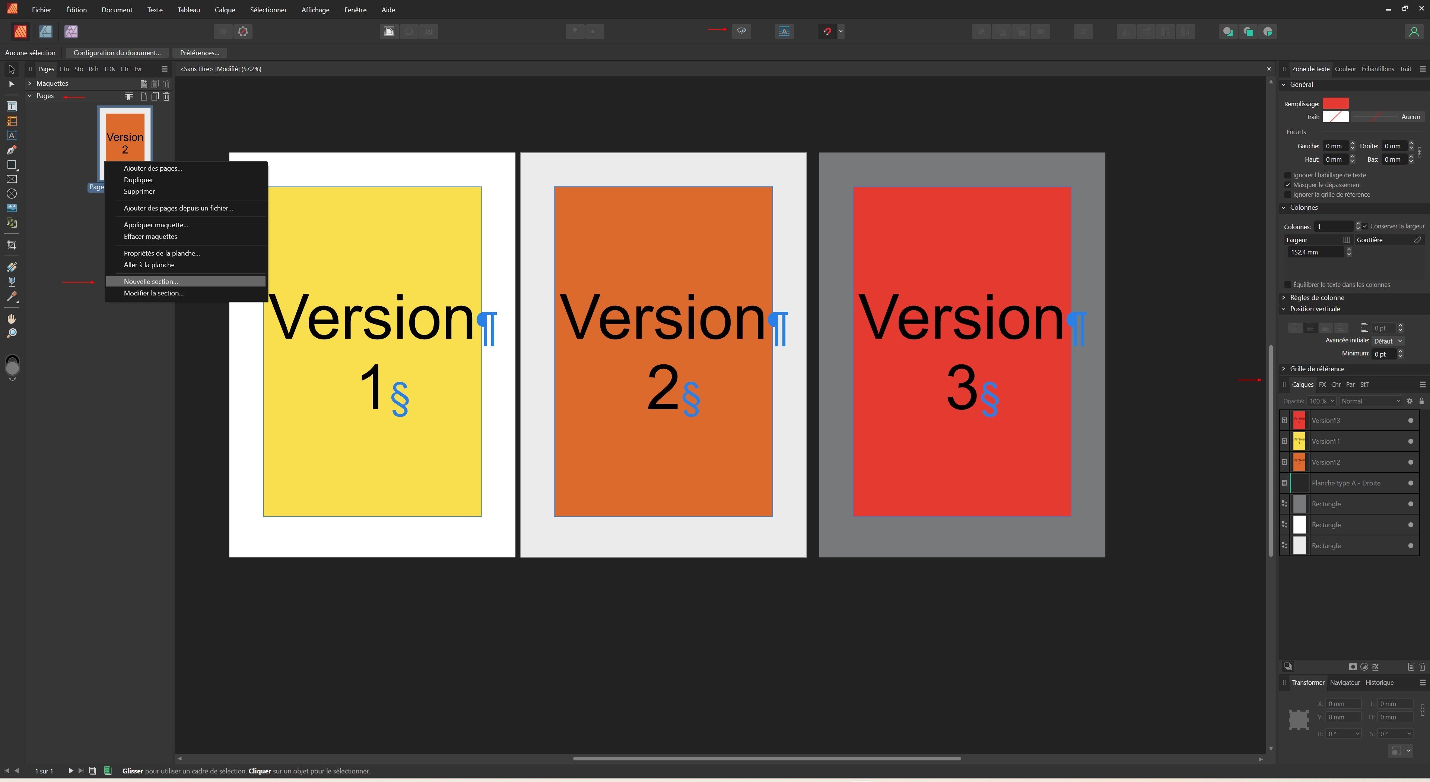Image resolution: width=1430 pixels, height=782 pixels.
Task: Open Preflight check icon in toolbar
Action: point(742,31)
